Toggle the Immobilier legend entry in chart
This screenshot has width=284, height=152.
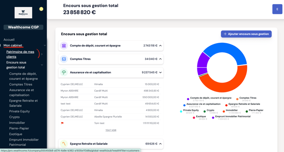pos(230,111)
